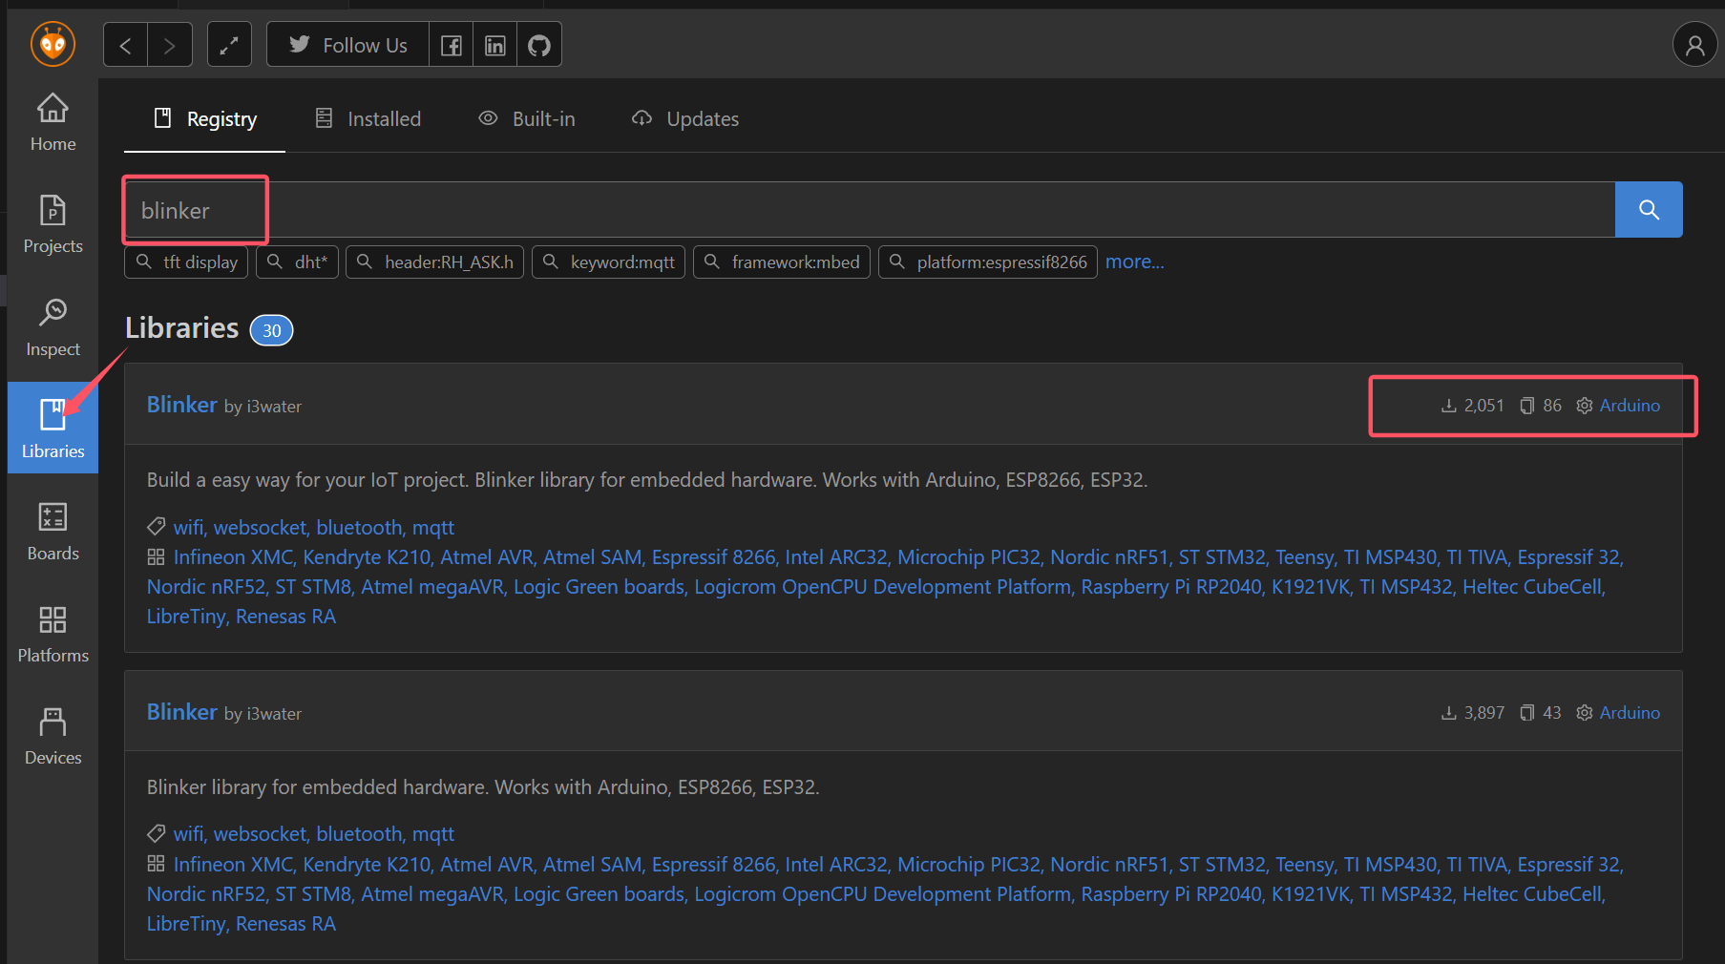Go forward with the right arrow button

tap(170, 45)
